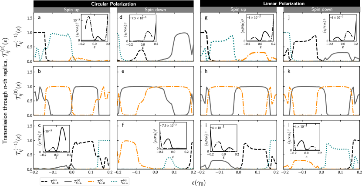Click teal dotted step in bottom circular spin-up plot

(104, 140)
